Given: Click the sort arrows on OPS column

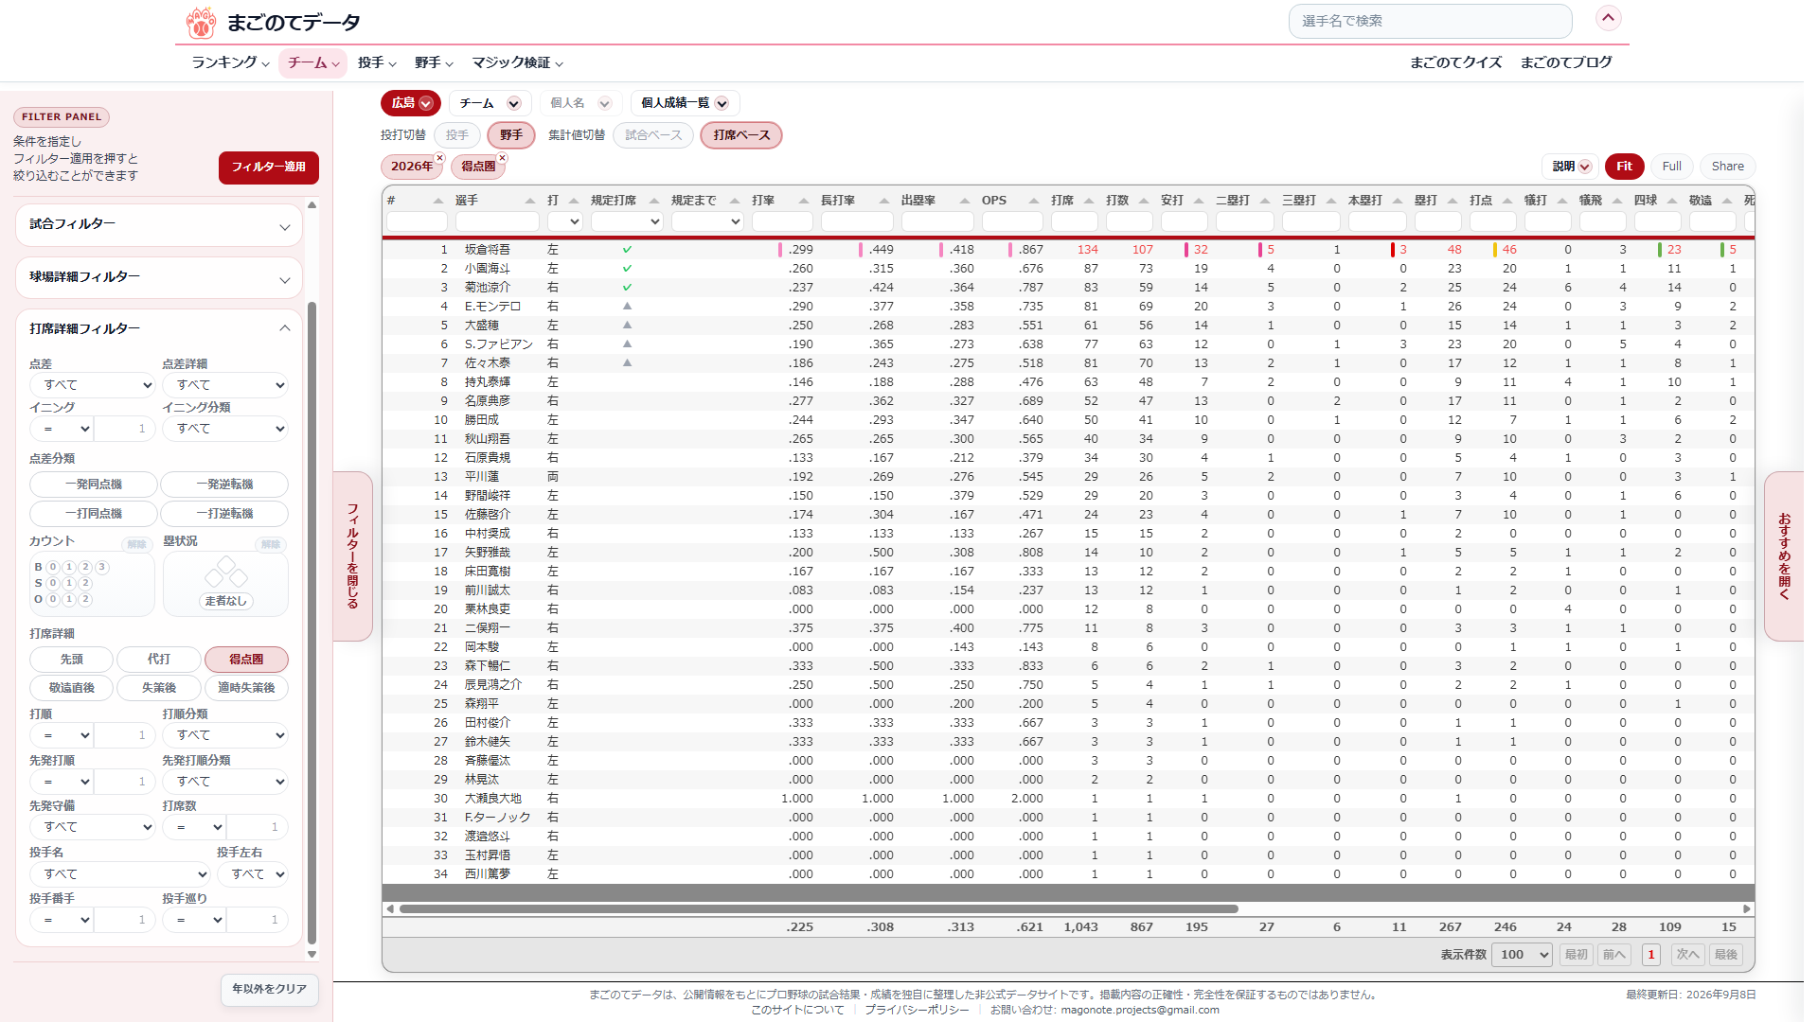Looking at the screenshot, I should (1033, 201).
